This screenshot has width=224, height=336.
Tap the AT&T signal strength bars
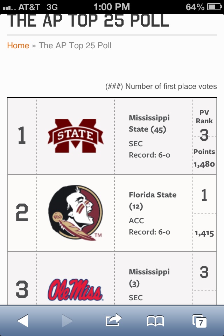(9, 7)
